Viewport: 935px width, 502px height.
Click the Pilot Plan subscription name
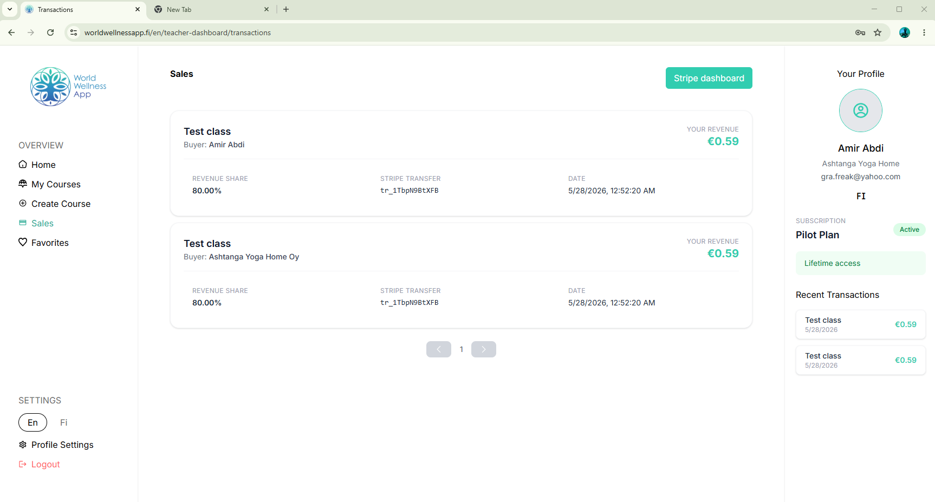click(817, 235)
